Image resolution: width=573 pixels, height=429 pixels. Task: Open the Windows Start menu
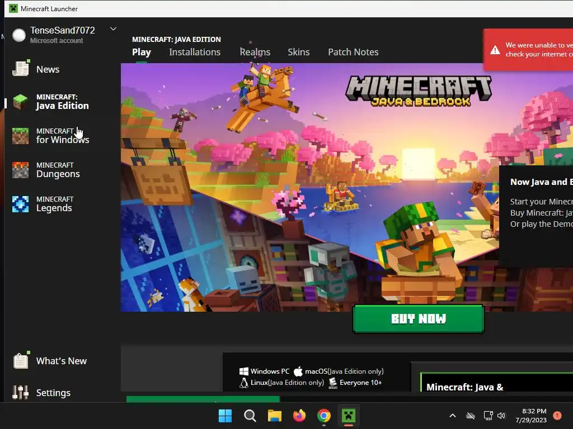pos(225,416)
